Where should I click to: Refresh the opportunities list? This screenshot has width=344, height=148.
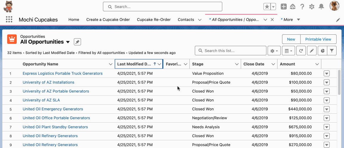301,51
